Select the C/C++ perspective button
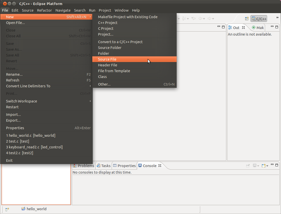The width and height of the screenshot is (281, 214). 259,19
